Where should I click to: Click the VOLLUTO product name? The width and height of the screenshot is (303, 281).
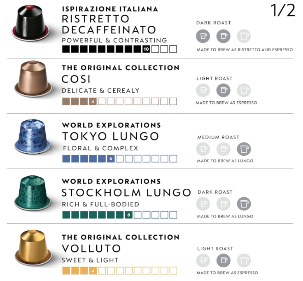point(91,248)
